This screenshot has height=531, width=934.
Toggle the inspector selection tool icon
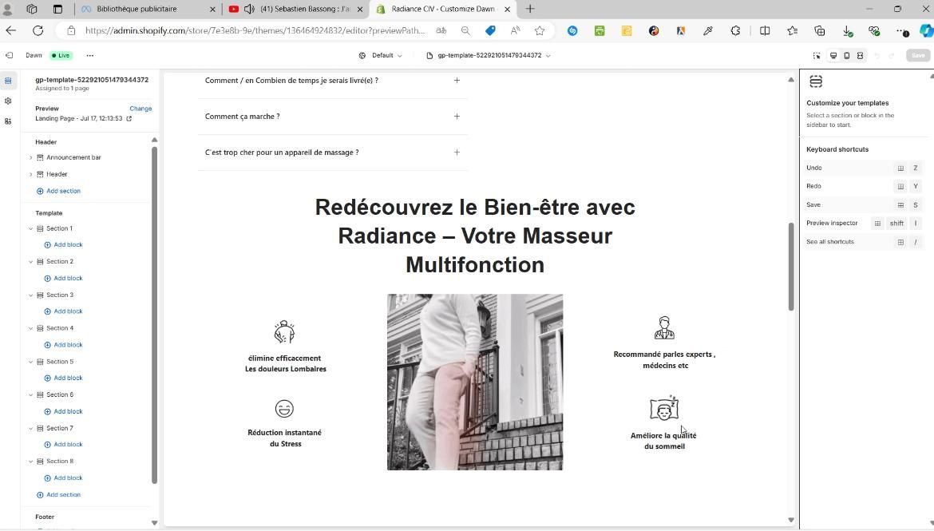[817, 55]
